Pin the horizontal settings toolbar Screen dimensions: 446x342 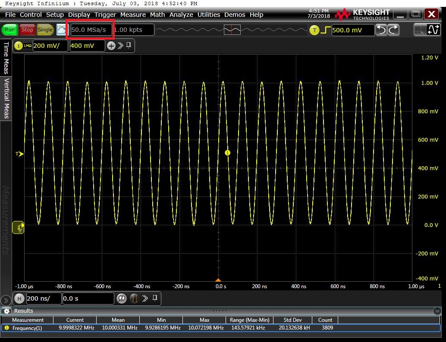tap(155, 298)
